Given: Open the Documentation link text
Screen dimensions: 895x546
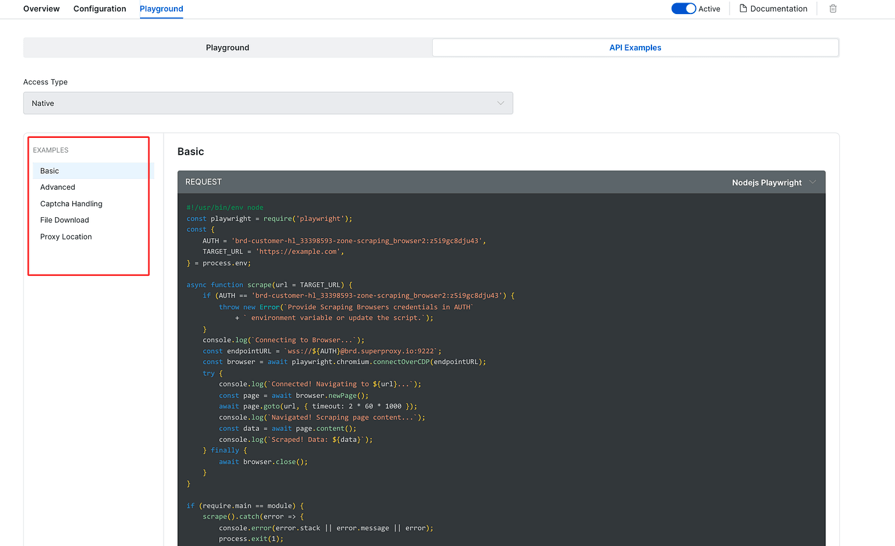Looking at the screenshot, I should [778, 9].
